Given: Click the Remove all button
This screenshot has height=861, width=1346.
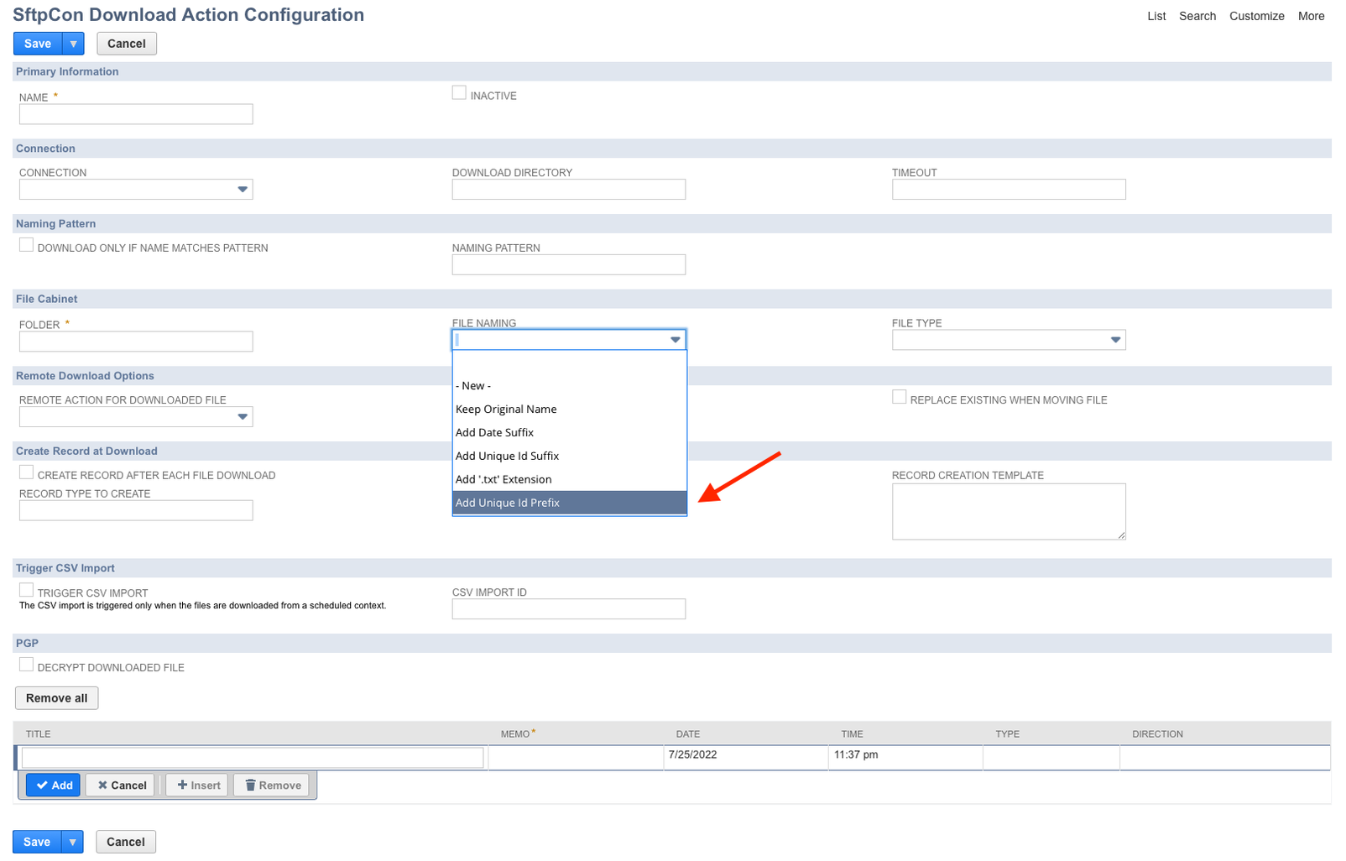Looking at the screenshot, I should [57, 698].
